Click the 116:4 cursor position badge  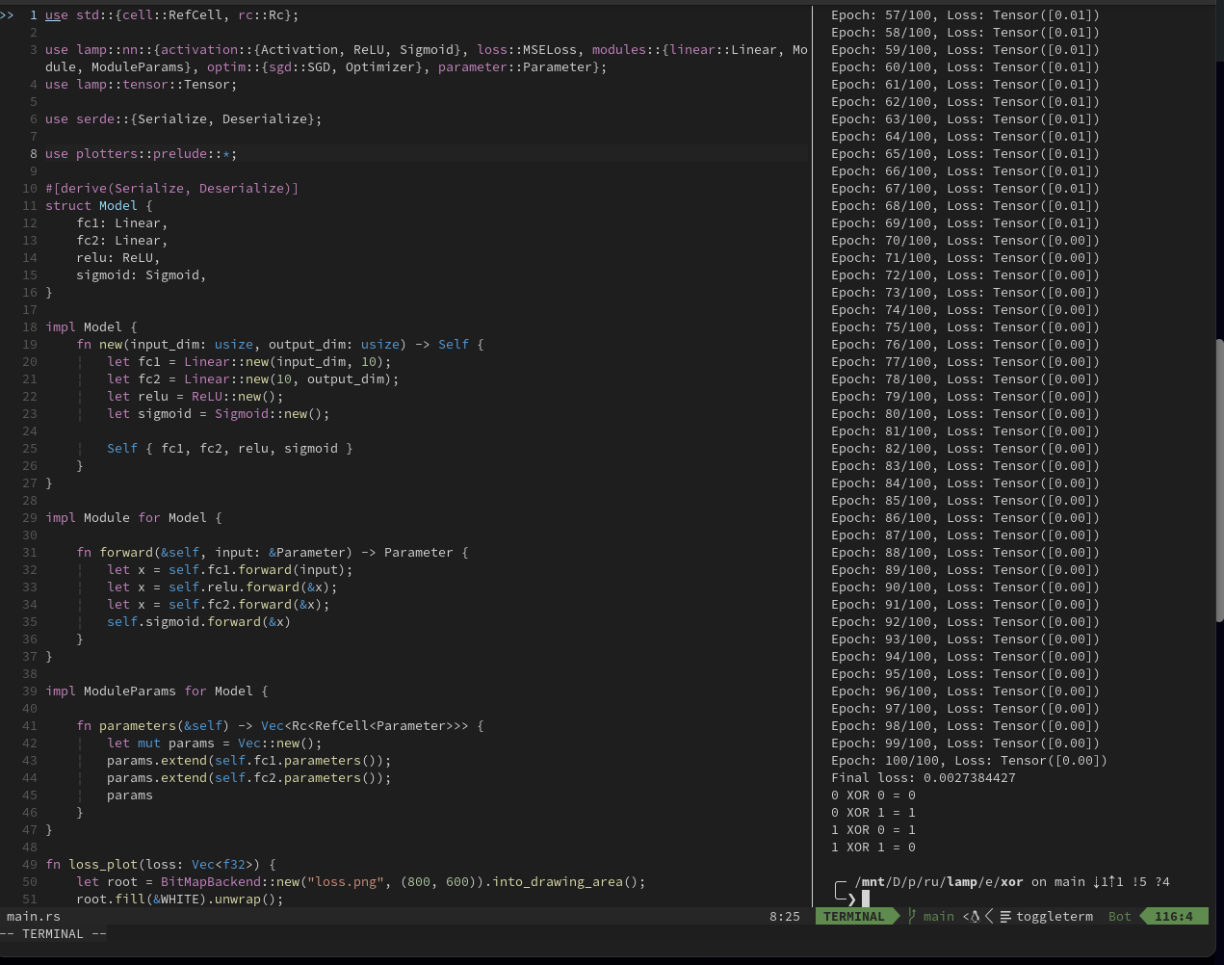click(x=1173, y=916)
